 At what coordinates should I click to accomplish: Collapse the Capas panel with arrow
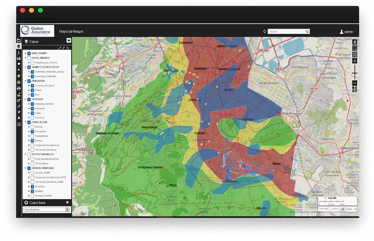click(x=69, y=41)
